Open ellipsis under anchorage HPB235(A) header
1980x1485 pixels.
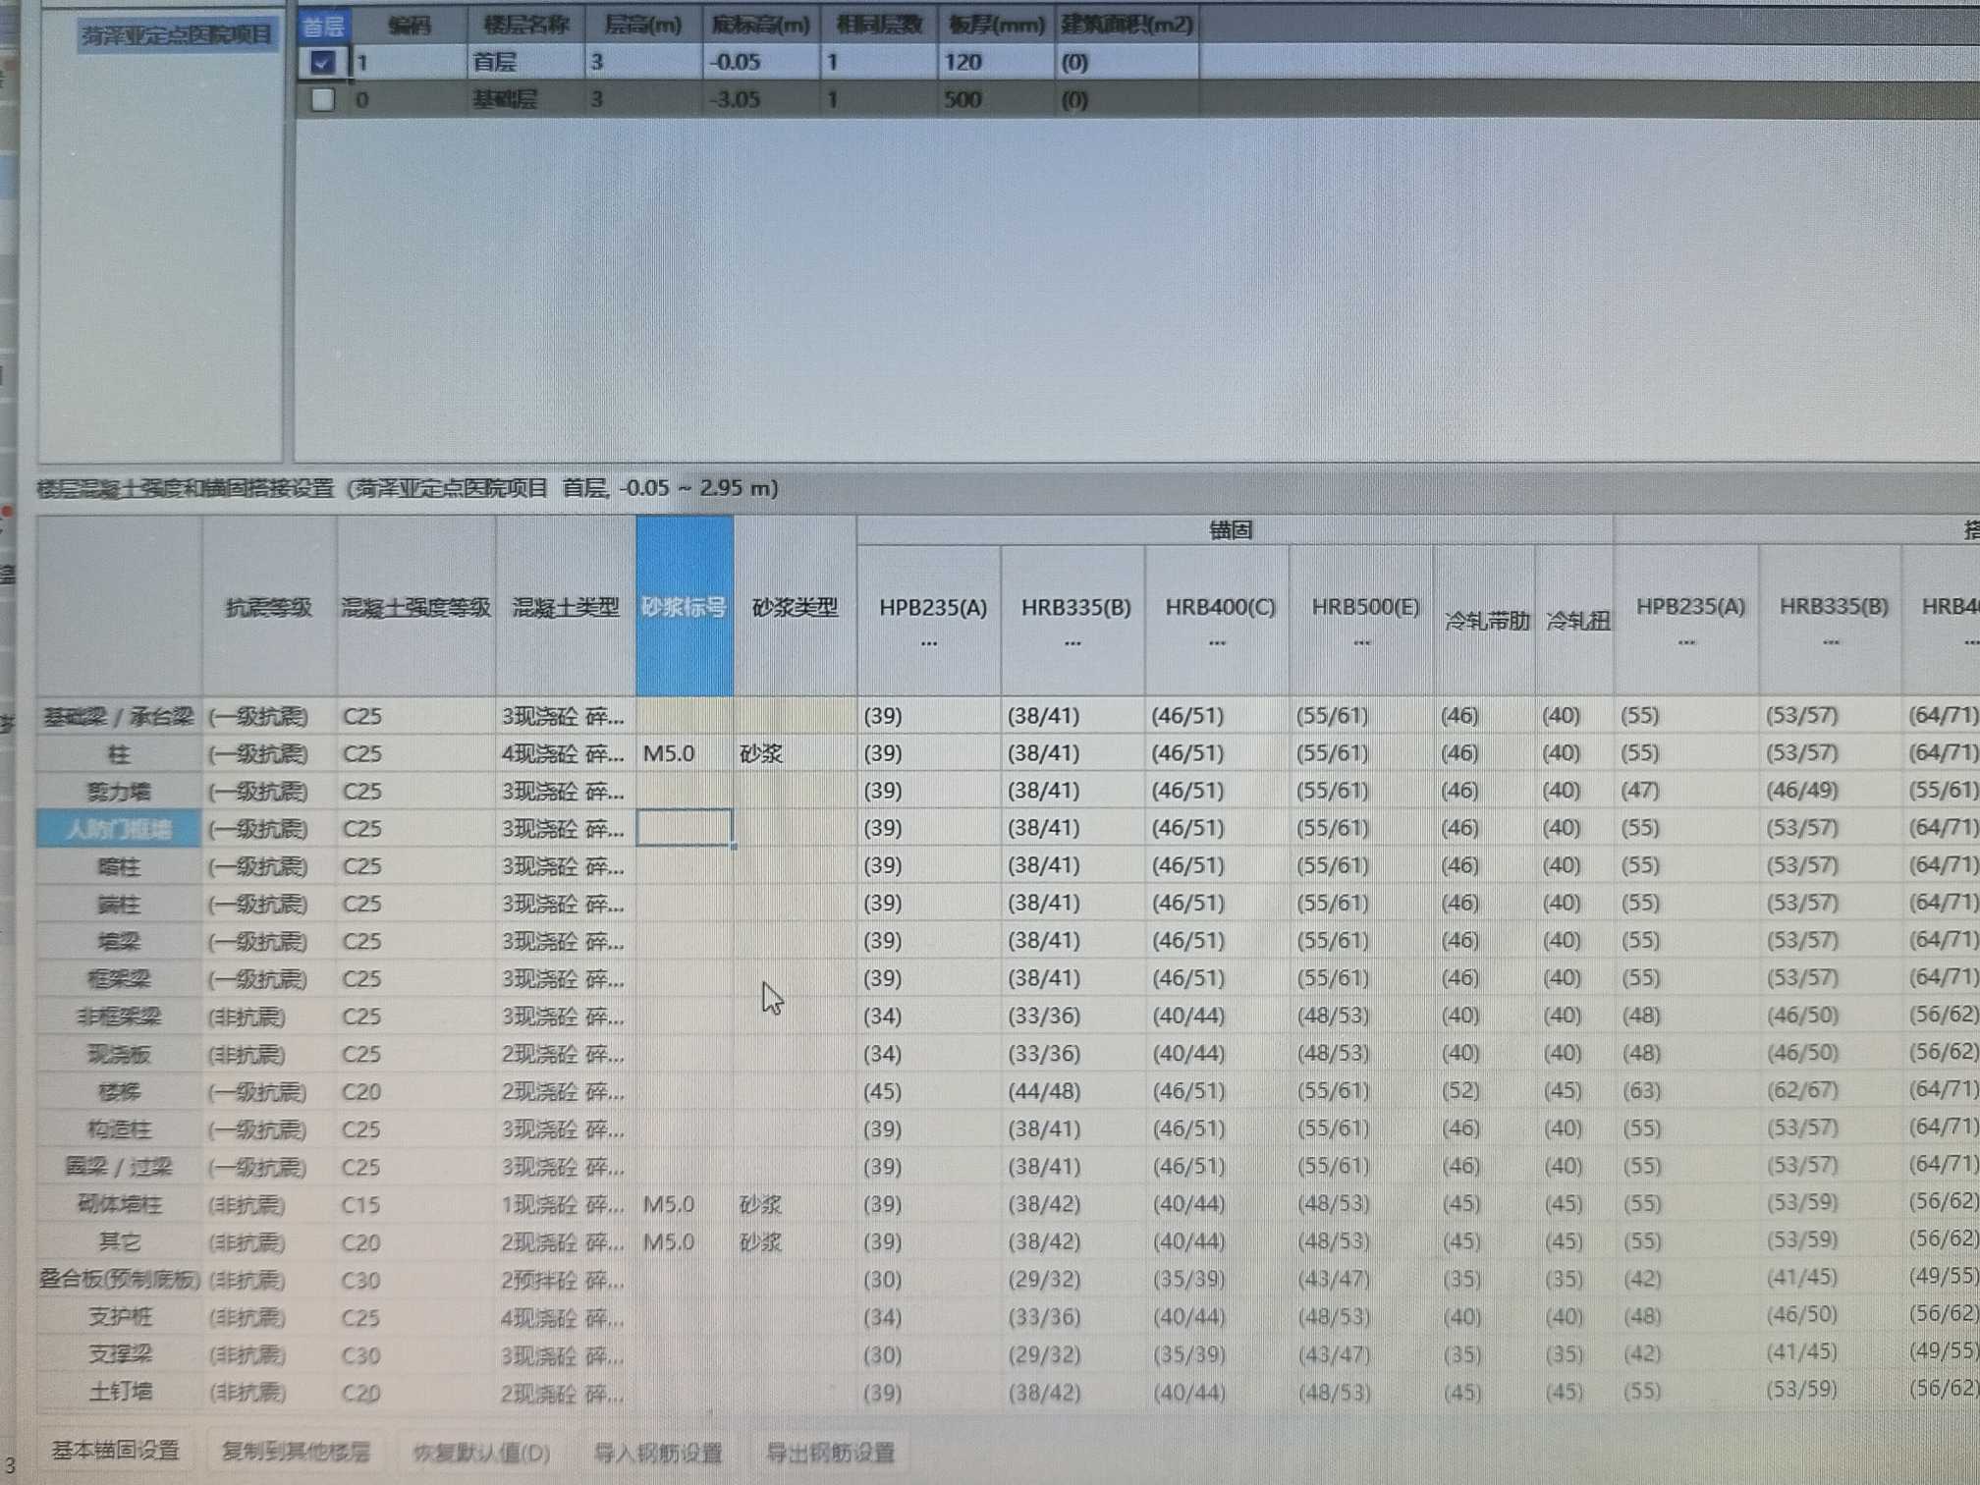click(x=929, y=643)
